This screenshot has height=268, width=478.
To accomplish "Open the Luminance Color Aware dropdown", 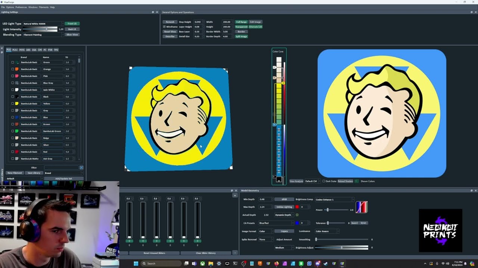I will 327,231.
